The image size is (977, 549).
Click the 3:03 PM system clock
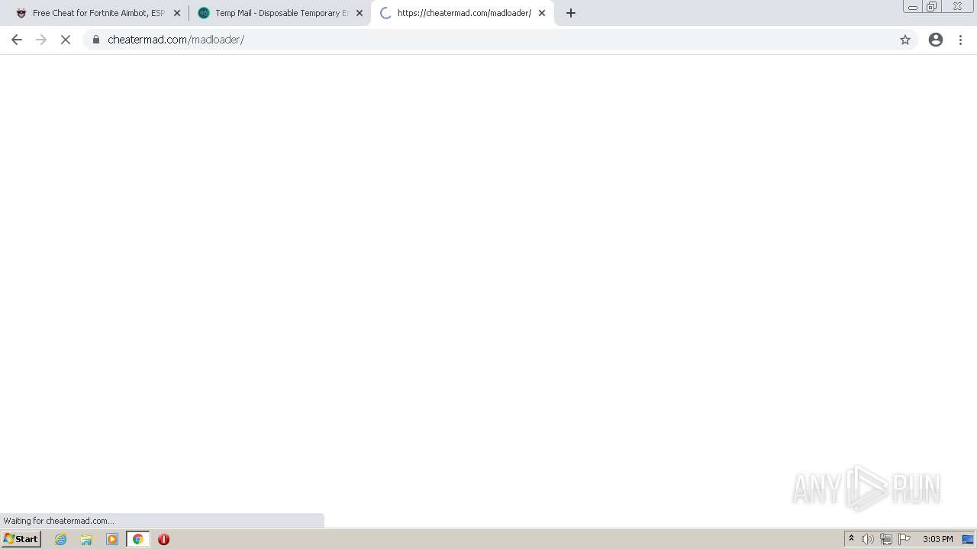click(x=937, y=539)
